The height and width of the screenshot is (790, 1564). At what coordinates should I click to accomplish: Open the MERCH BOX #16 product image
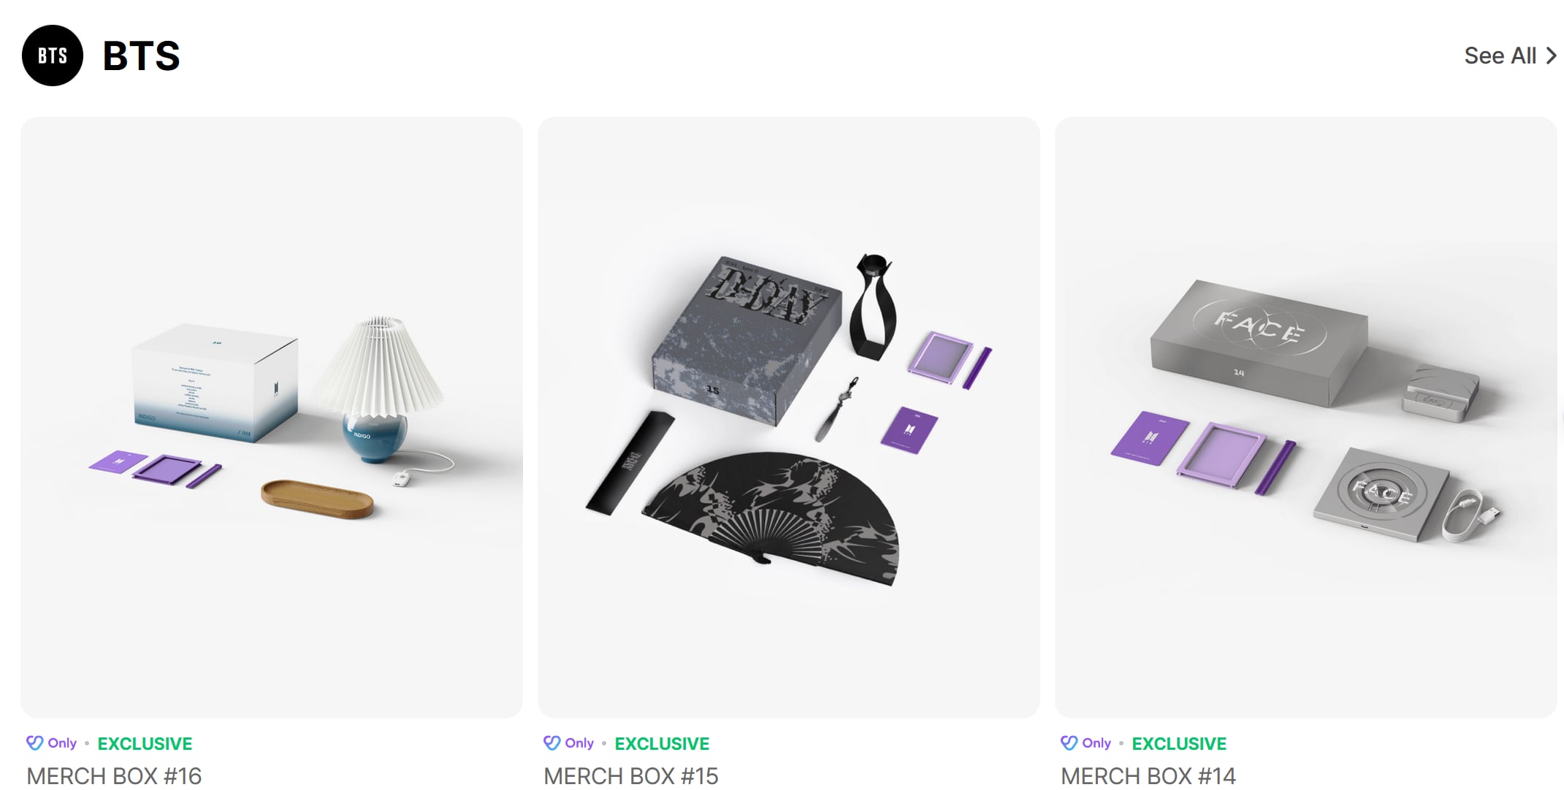(x=272, y=417)
